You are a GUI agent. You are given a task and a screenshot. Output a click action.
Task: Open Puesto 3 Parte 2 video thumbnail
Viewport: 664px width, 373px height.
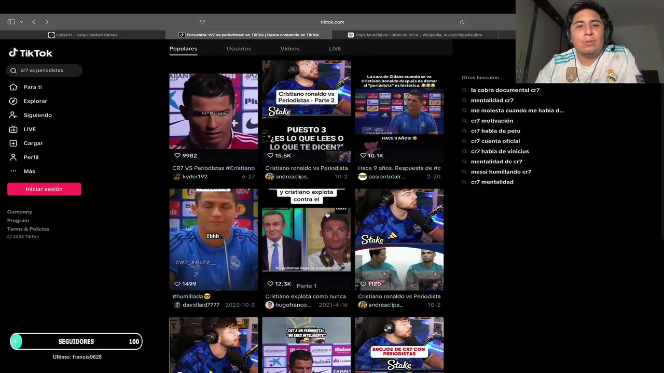click(306, 111)
